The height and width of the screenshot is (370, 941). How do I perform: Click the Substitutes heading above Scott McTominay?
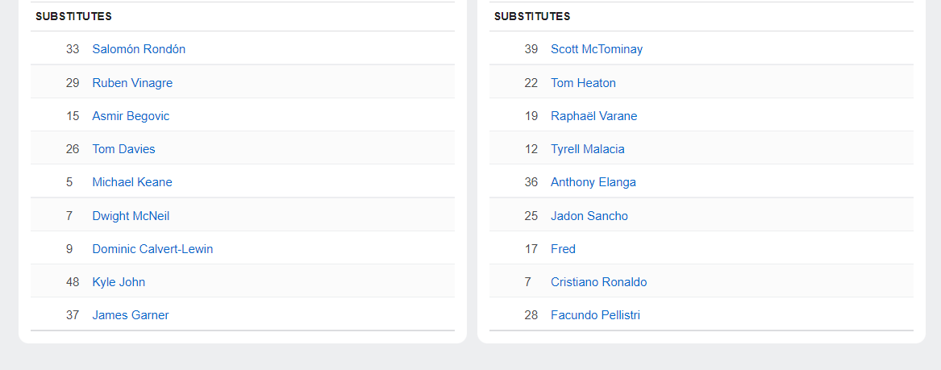point(532,16)
